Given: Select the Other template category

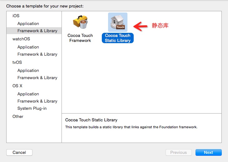Looking at the screenshot, I should tap(18, 116).
